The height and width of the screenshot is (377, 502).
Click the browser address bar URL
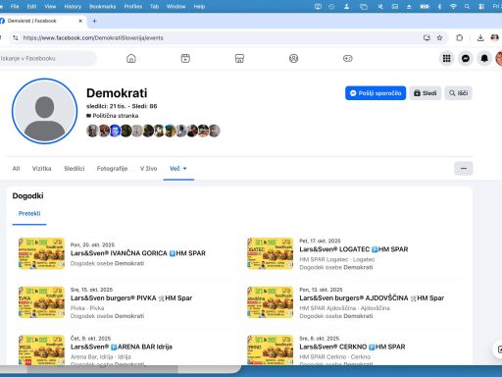coord(93,38)
